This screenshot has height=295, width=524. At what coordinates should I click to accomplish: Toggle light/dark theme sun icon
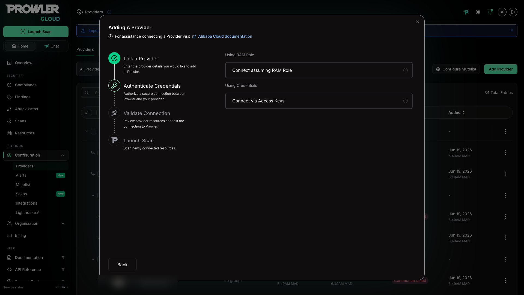tap(478, 12)
